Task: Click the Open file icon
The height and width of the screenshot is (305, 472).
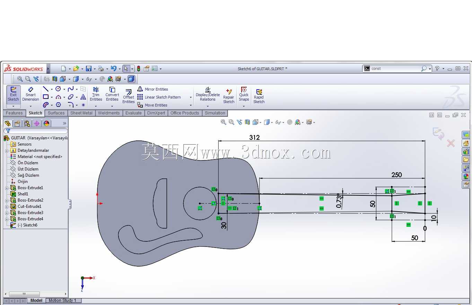Action: pos(76,68)
